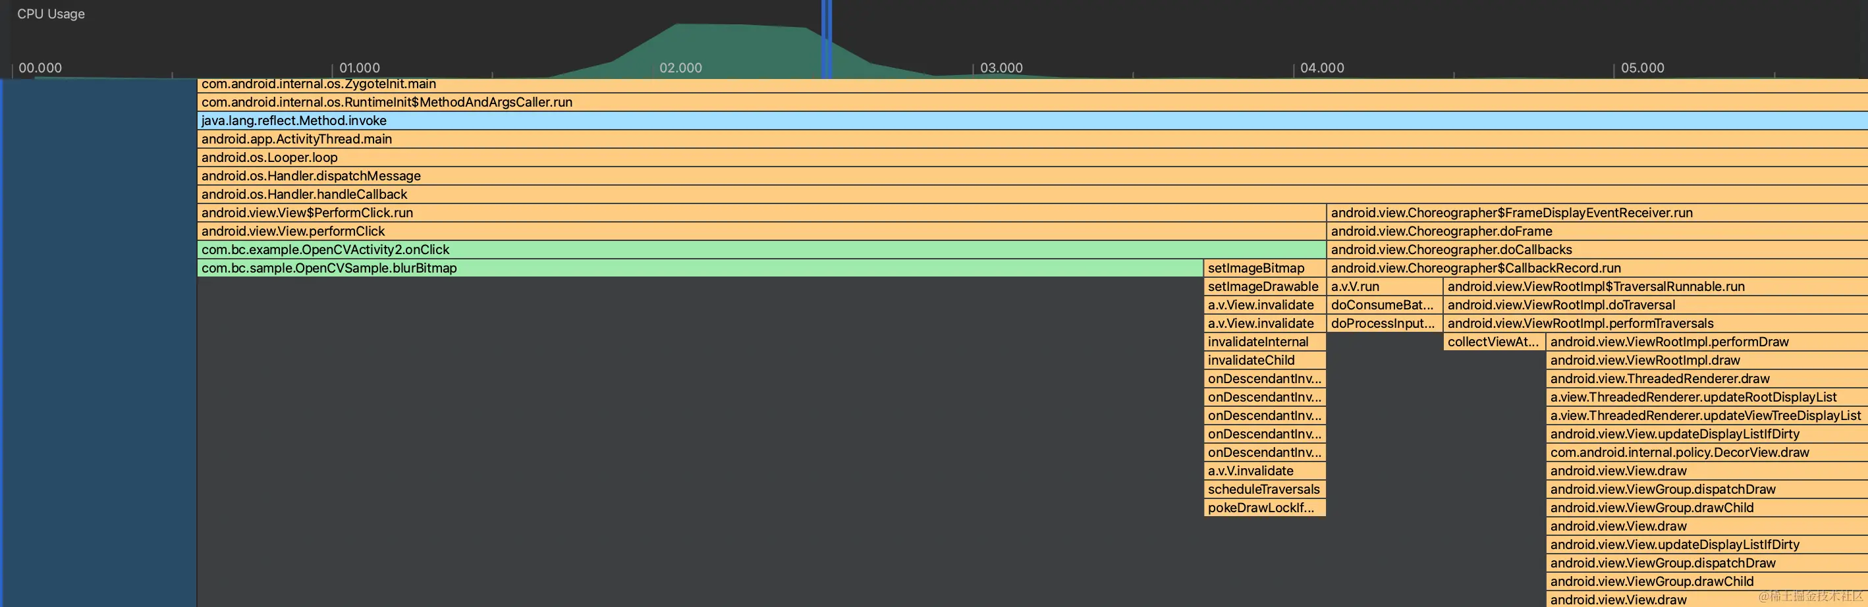Click the green CPU usage peak area
The height and width of the screenshot is (607, 1868).
coord(740,51)
